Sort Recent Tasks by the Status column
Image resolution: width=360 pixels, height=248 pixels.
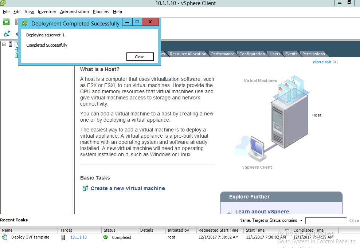point(120,230)
